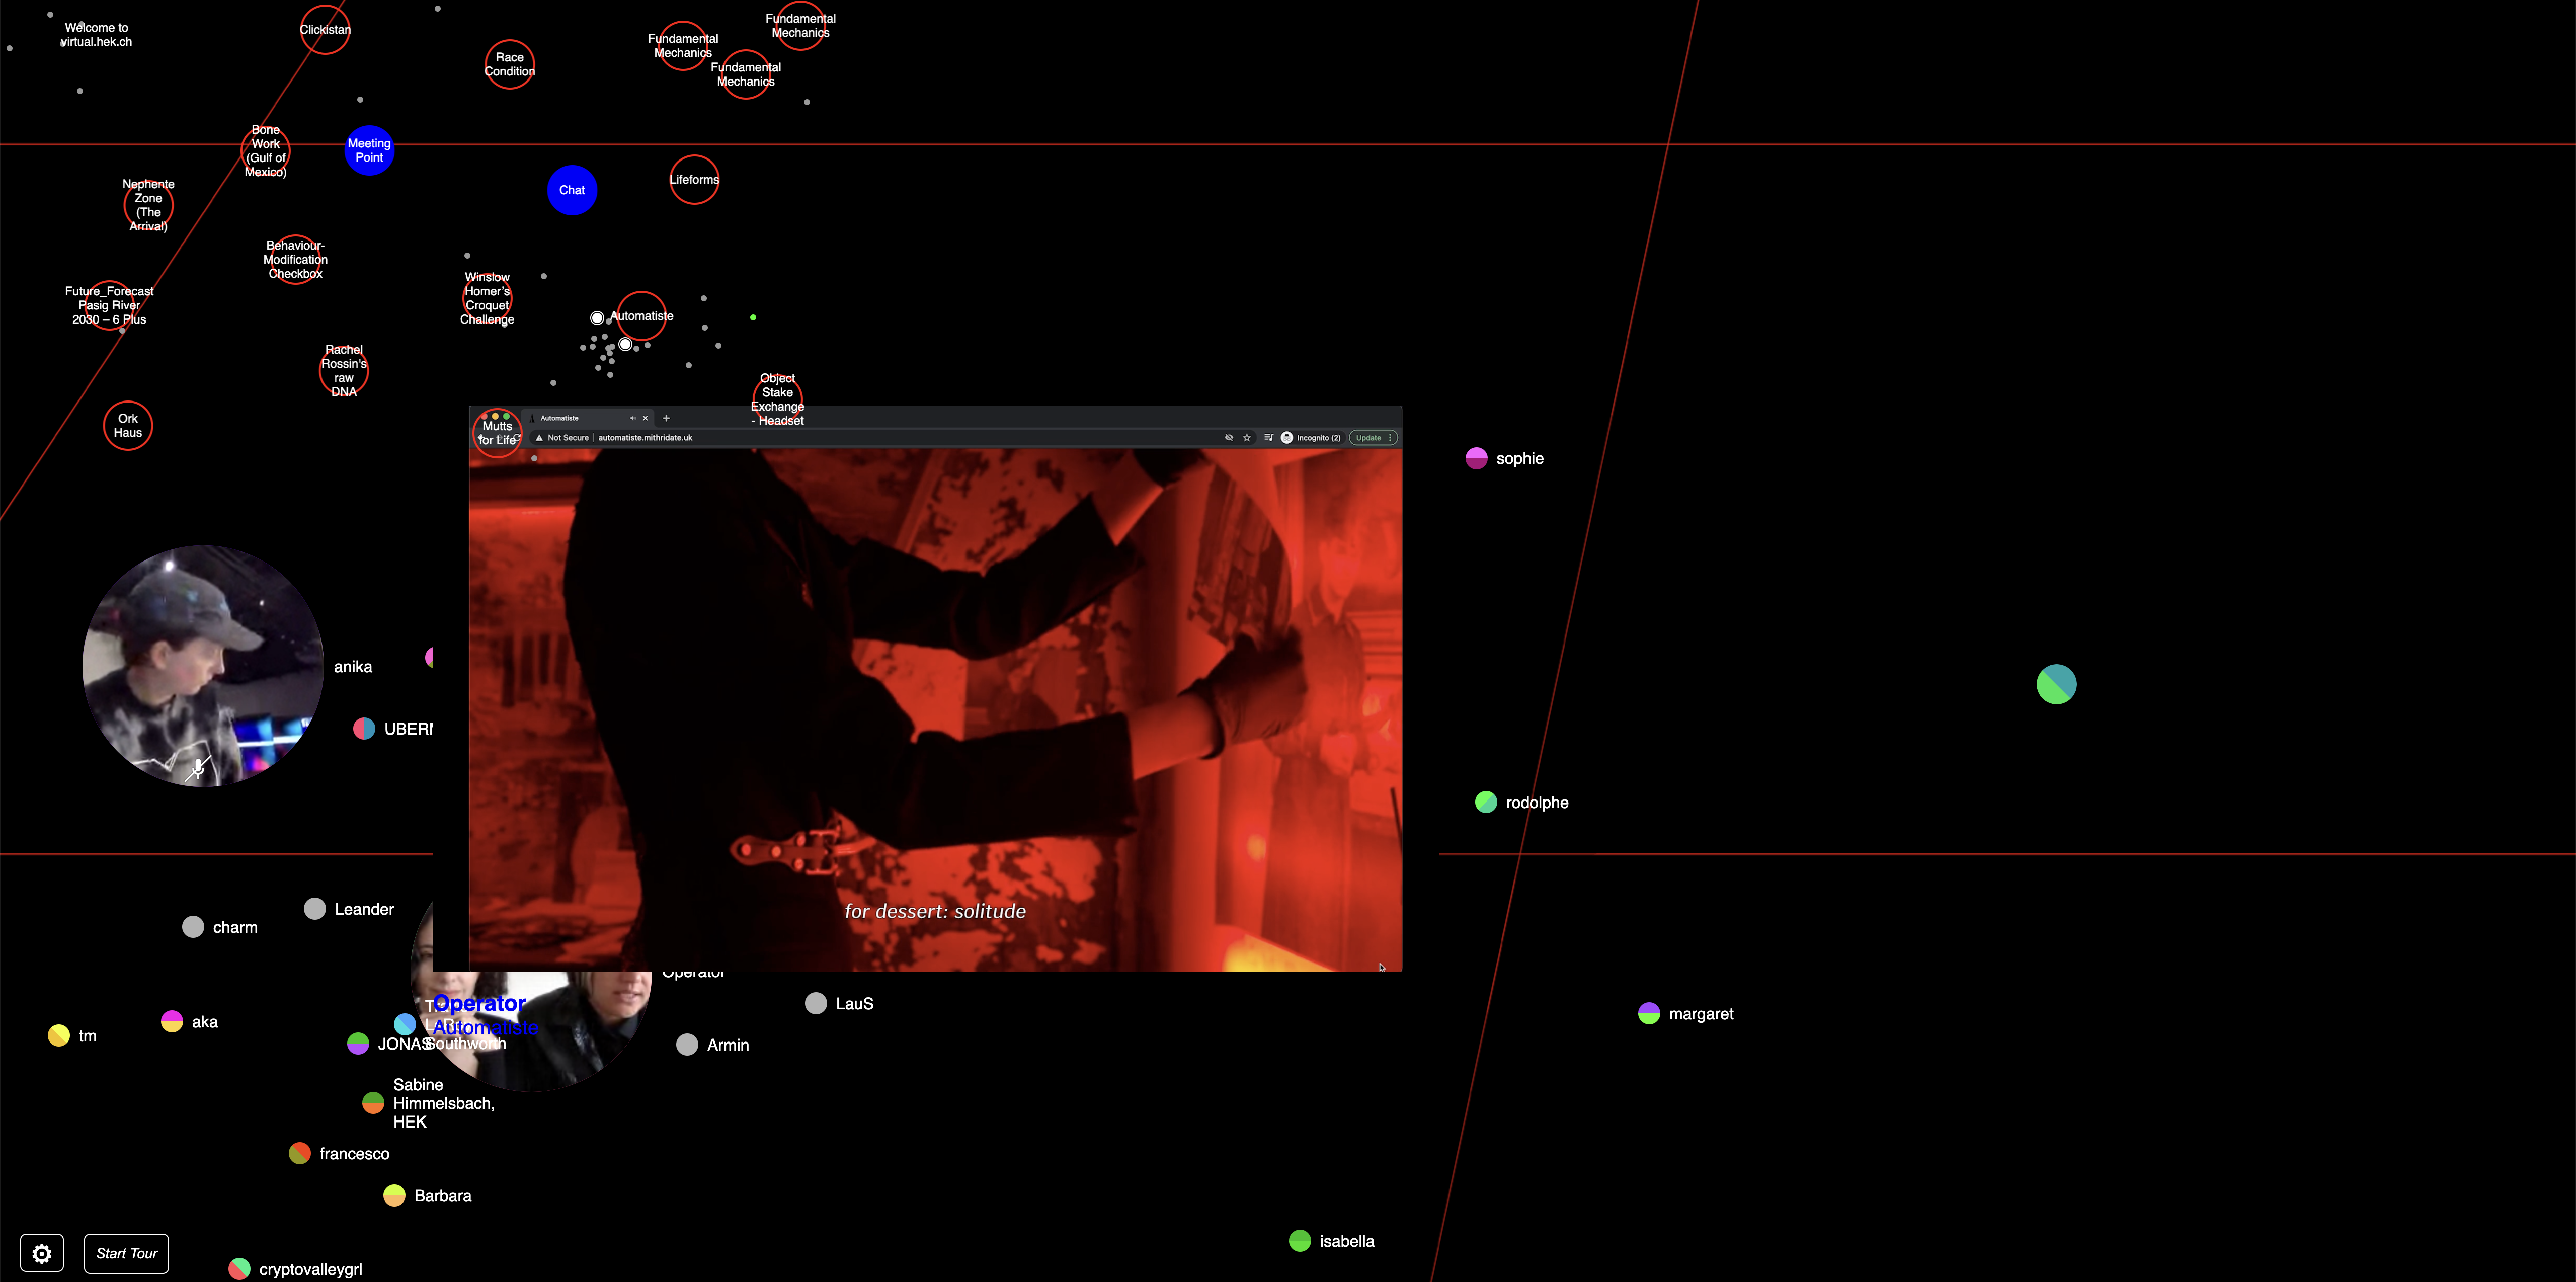
Task: Click the Start Tour button
Action: tap(126, 1253)
